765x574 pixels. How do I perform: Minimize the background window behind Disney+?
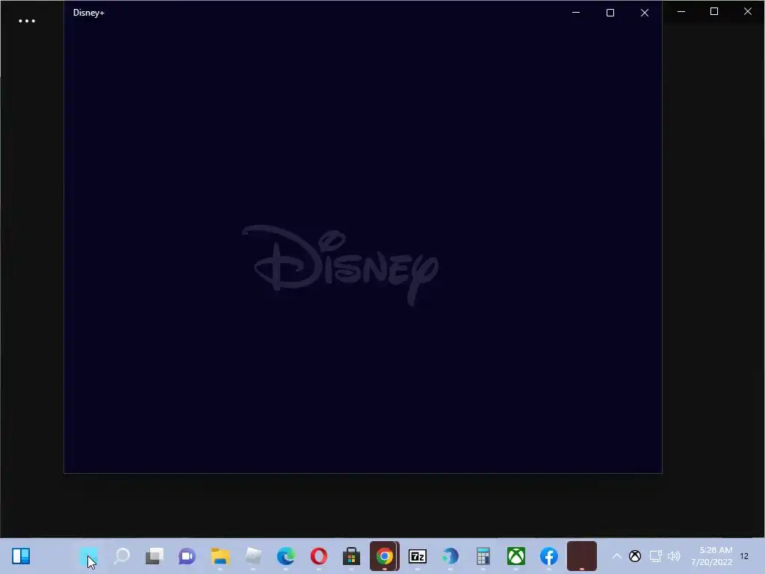(681, 11)
